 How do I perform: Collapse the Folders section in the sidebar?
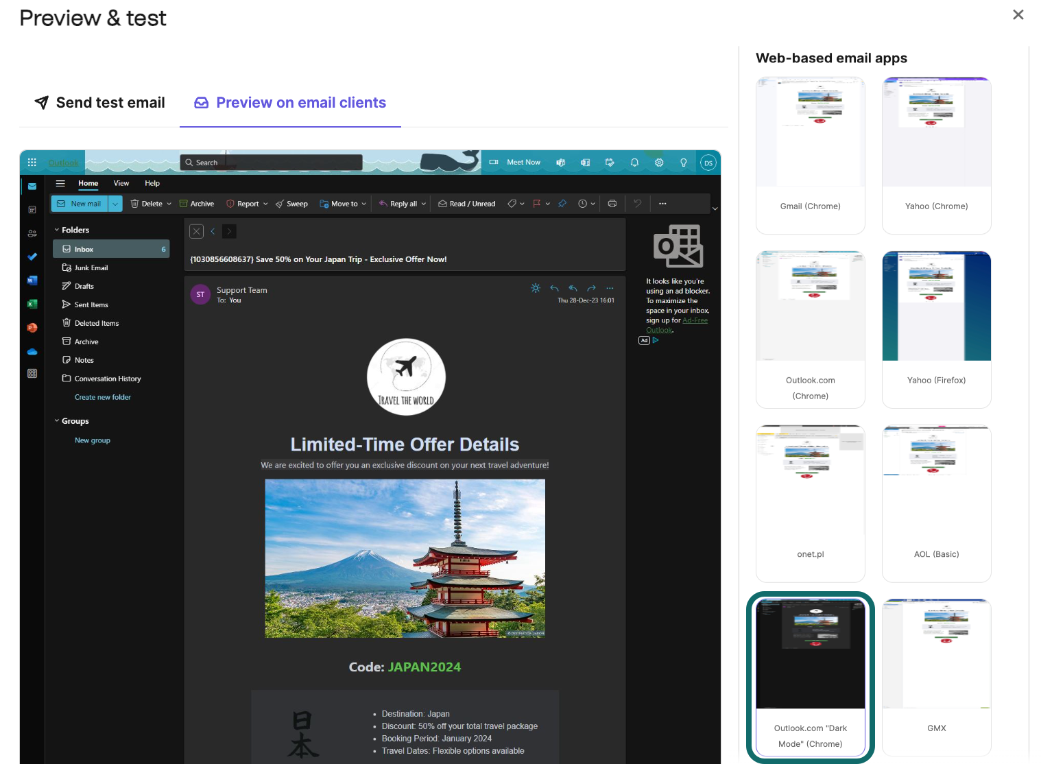57,229
